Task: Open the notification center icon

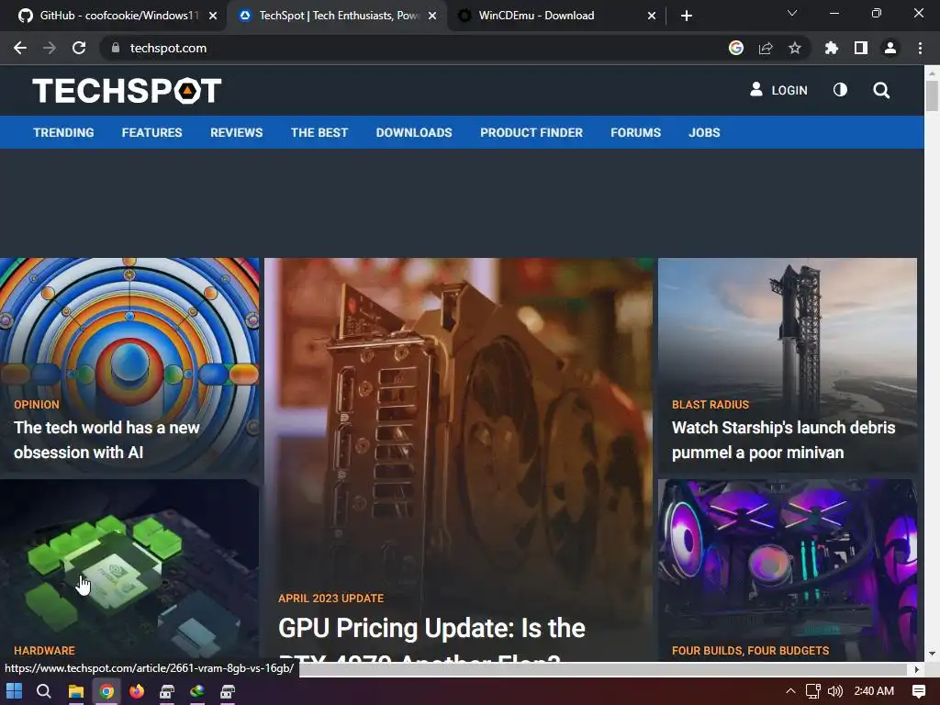Action: pos(918,691)
